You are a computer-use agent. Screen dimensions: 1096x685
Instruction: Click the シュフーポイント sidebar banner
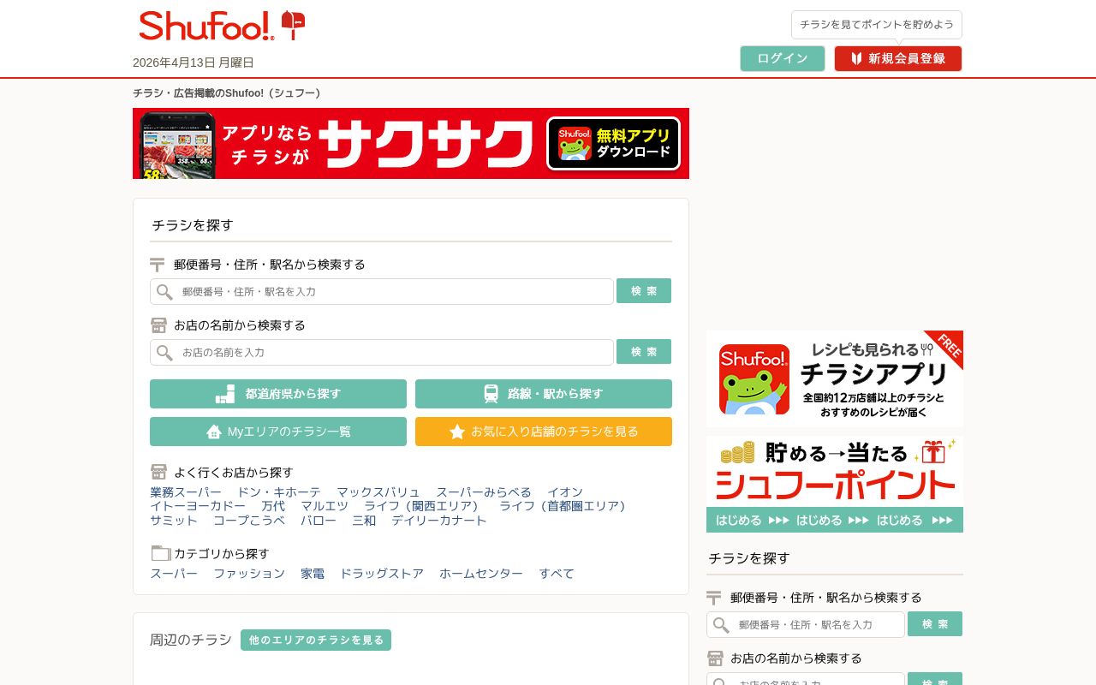coord(835,485)
